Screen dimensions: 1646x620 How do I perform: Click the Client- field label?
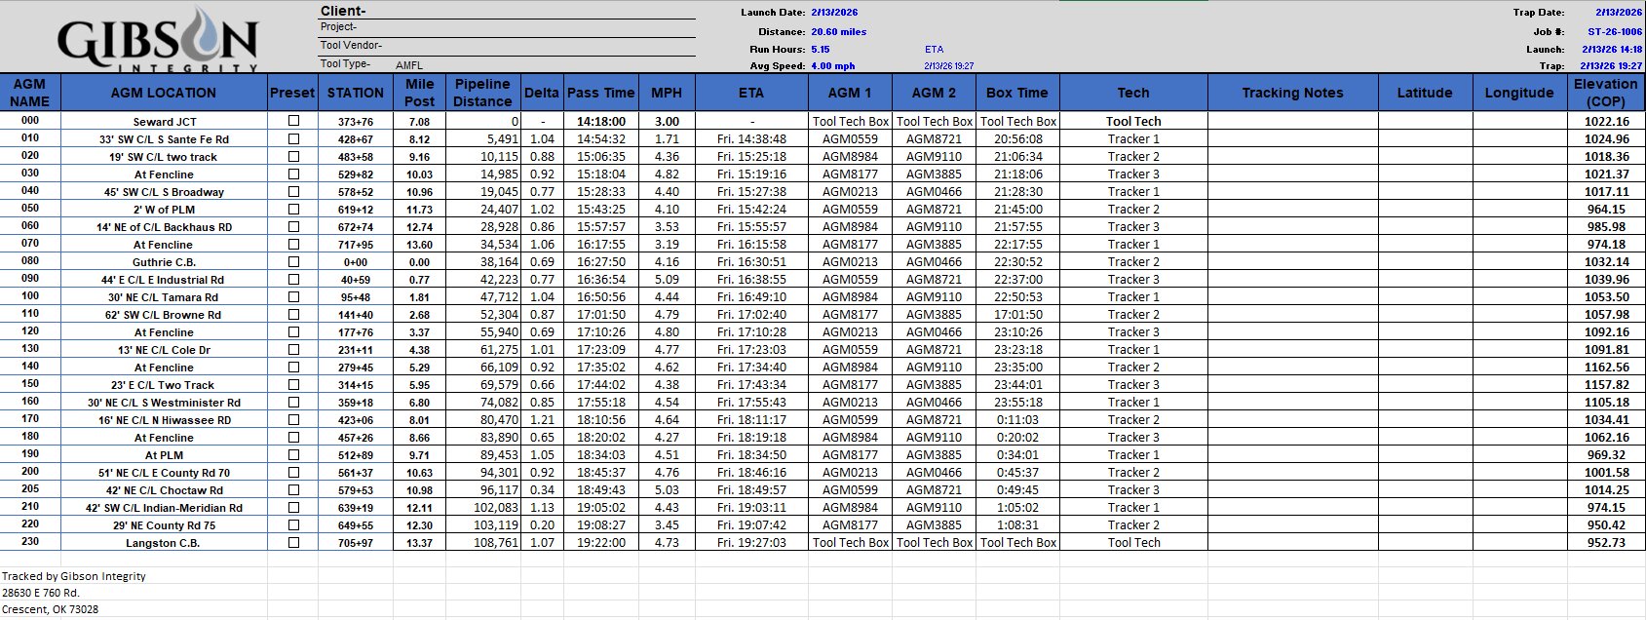[343, 11]
